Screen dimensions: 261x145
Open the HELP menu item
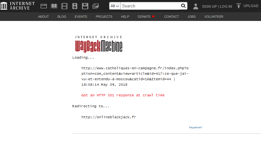click(125, 16)
